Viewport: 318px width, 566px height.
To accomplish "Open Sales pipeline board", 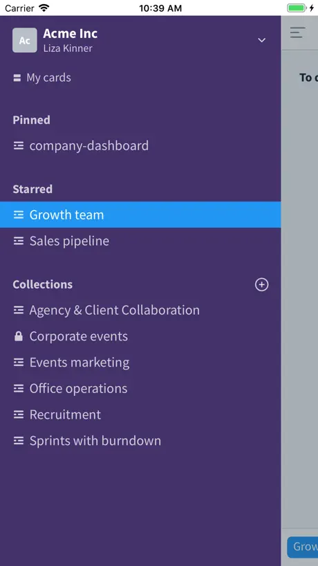I will (x=140, y=241).
